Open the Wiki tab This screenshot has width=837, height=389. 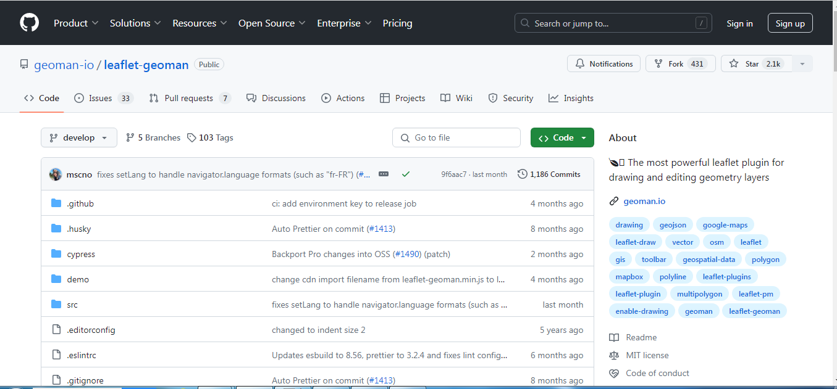456,98
